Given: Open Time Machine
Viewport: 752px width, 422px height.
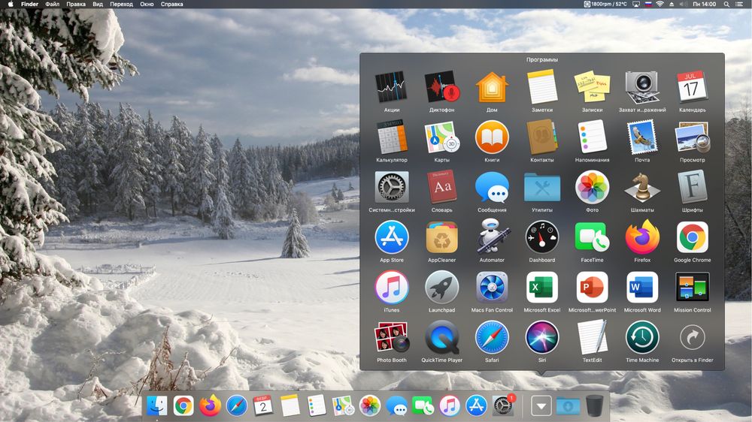Looking at the screenshot, I should 642,338.
